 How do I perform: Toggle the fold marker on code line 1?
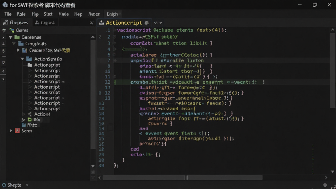[115, 30]
